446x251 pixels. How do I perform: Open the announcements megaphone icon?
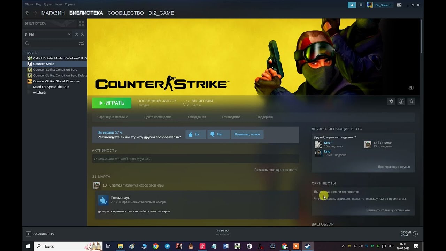[x=352, y=5]
